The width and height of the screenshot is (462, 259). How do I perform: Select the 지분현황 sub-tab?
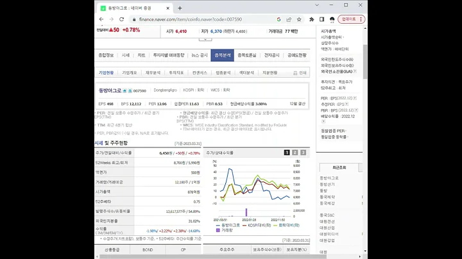click(x=270, y=72)
